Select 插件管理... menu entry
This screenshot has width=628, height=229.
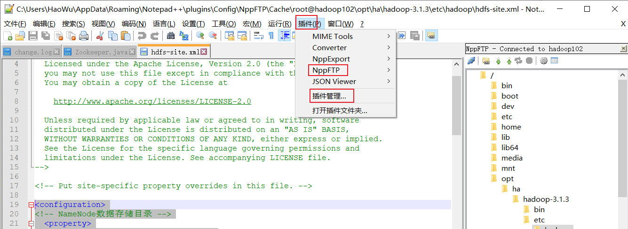point(329,96)
